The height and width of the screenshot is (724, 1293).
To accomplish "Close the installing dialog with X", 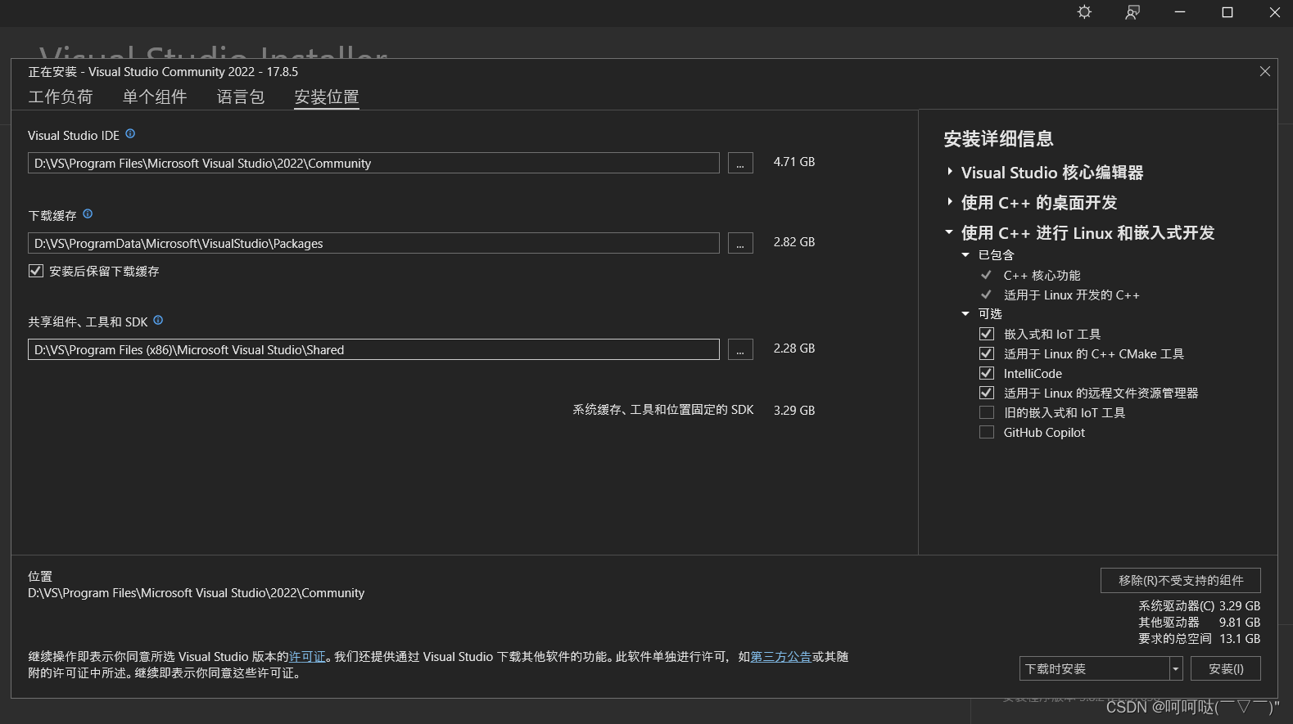I will click(x=1265, y=72).
